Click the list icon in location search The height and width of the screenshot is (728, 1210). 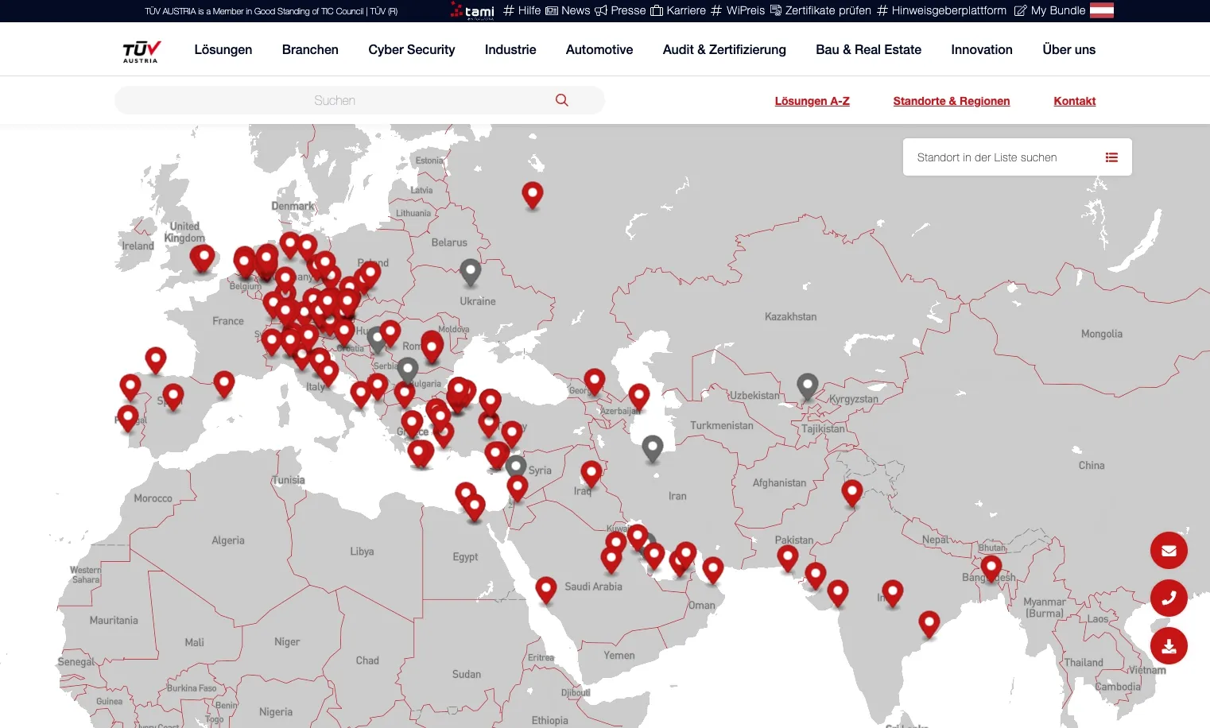coord(1111,157)
